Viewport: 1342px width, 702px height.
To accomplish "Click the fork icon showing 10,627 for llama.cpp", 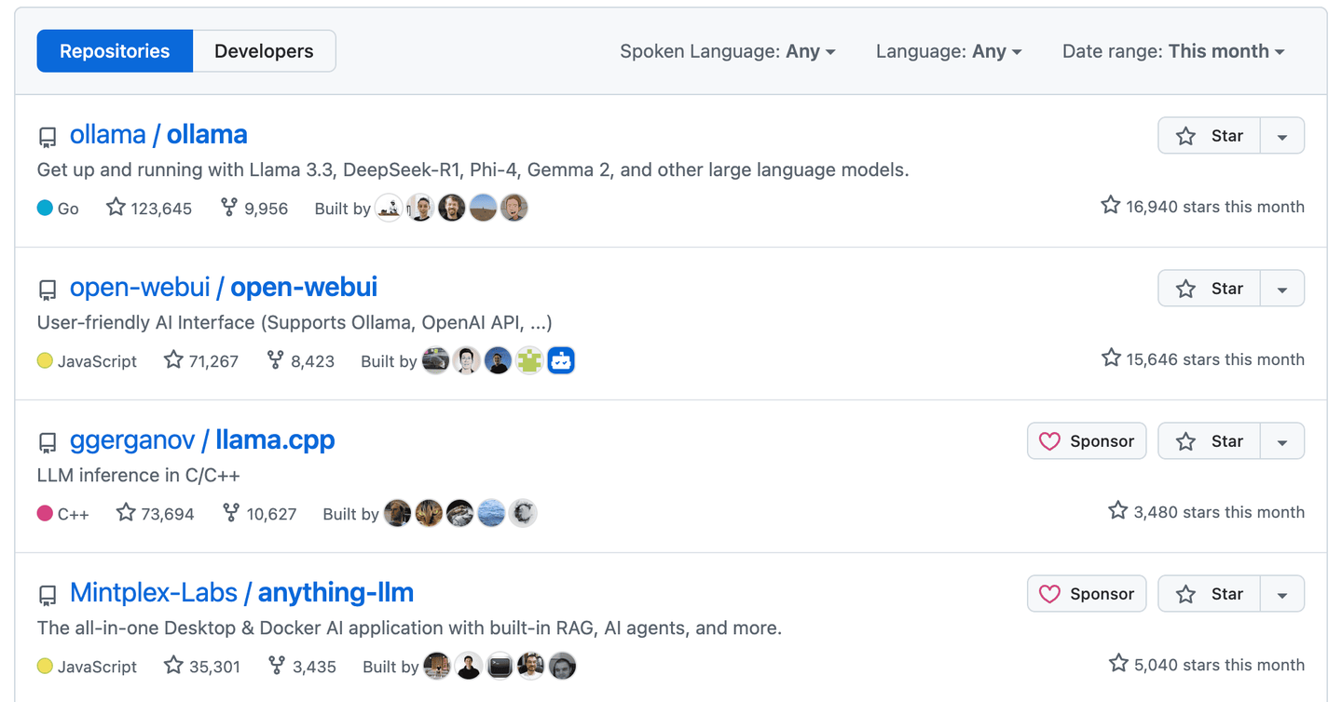I will (x=230, y=513).
